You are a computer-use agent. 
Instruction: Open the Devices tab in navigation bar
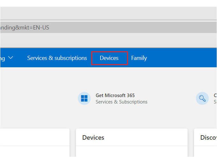pyautogui.click(x=109, y=58)
